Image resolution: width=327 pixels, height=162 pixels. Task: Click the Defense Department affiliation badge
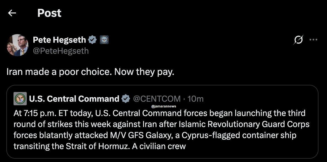(x=104, y=40)
